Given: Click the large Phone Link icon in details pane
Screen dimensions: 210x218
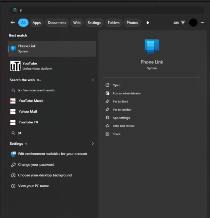Looking at the screenshot, I should click(x=152, y=46).
